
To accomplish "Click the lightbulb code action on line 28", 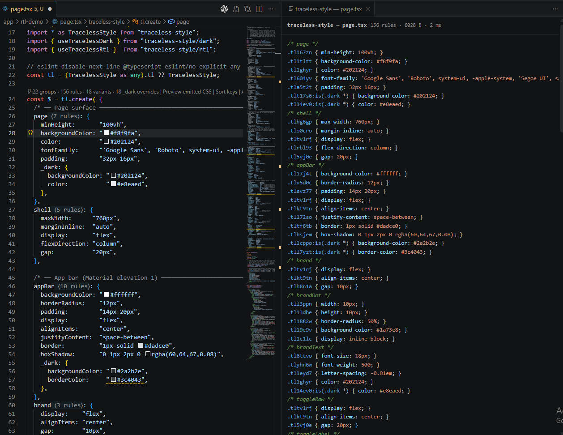I will tap(30, 133).
